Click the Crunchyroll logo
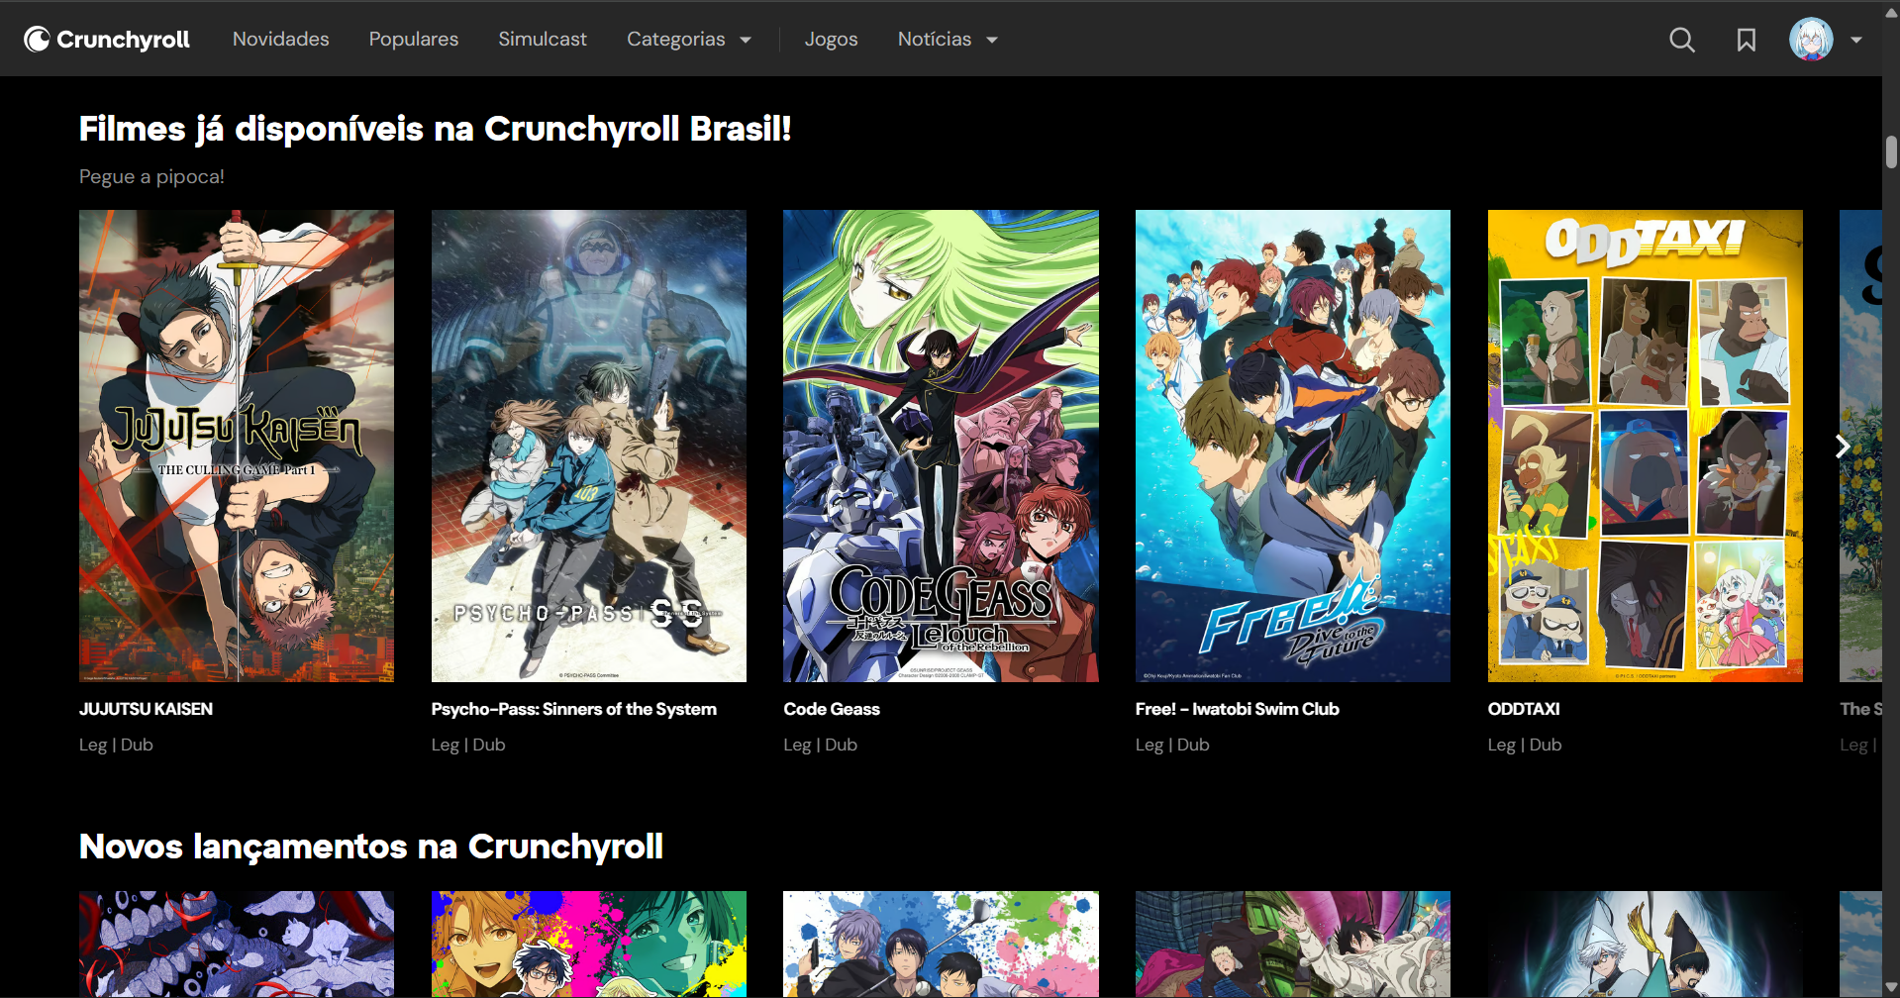Viewport: 1900px width, 998px height. point(107,39)
